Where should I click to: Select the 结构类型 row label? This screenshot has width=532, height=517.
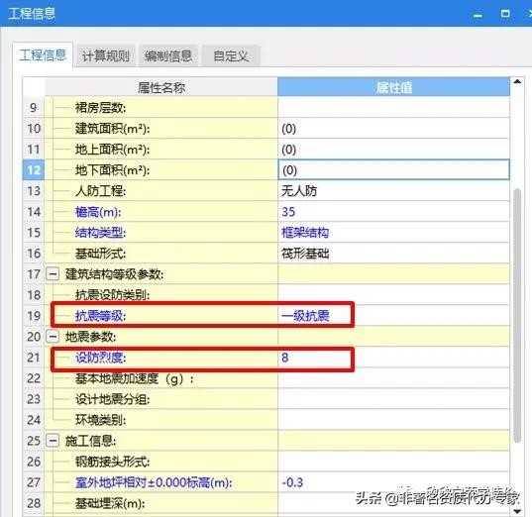pyautogui.click(x=100, y=233)
